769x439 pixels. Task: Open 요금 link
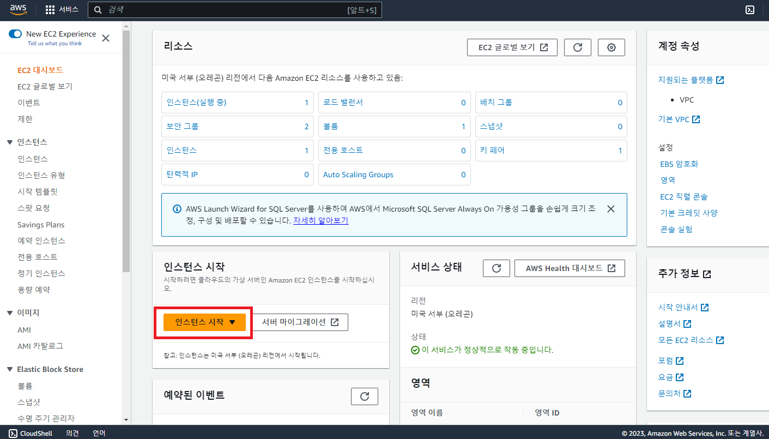pos(671,377)
